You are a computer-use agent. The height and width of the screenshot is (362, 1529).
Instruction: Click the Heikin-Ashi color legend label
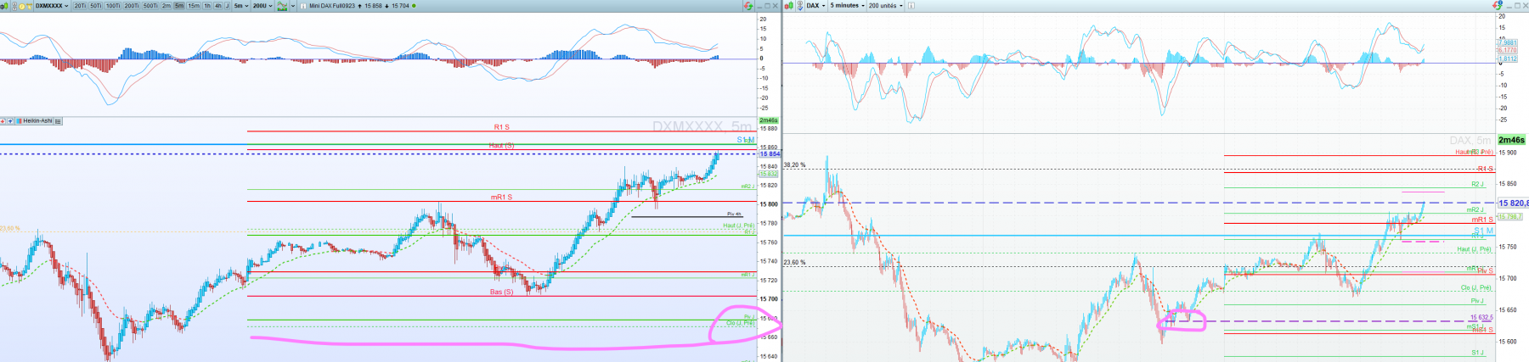coord(34,121)
